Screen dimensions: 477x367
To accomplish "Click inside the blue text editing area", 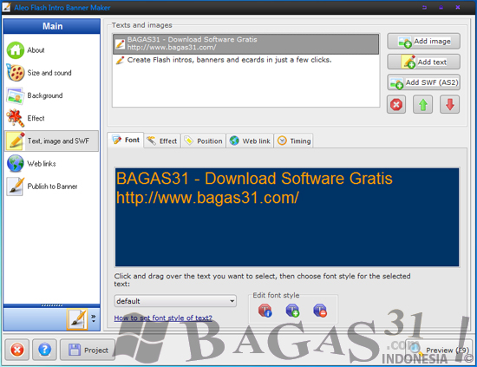I will (287, 217).
